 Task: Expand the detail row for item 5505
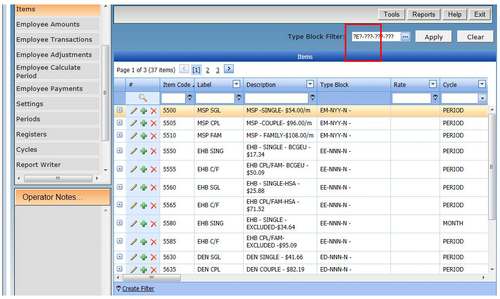(x=119, y=122)
